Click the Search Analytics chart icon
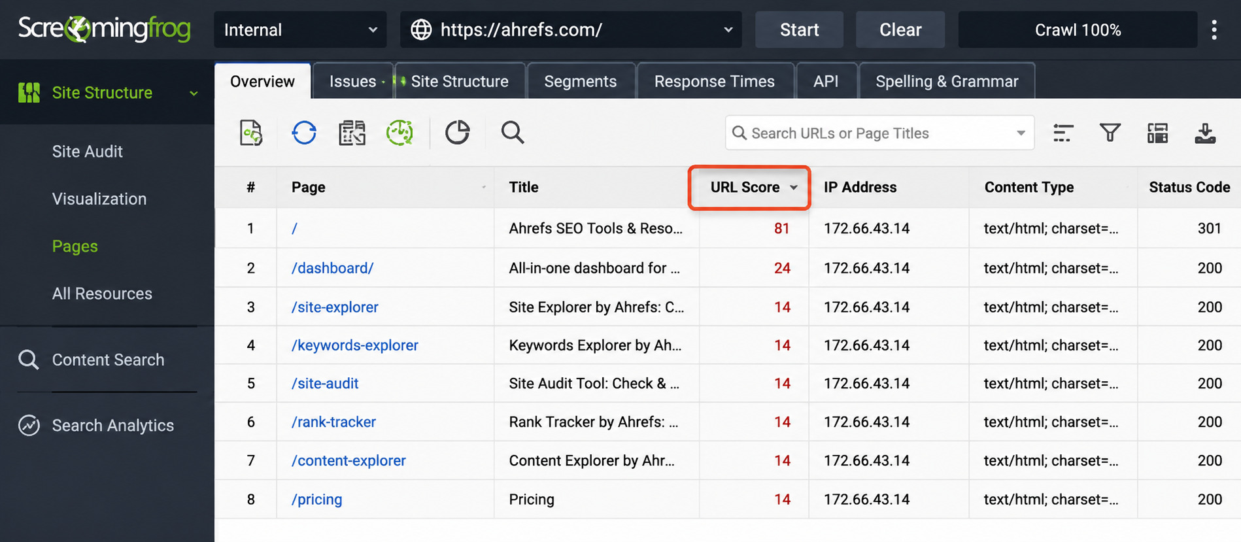Image resolution: width=1241 pixels, height=542 pixels. tap(29, 425)
